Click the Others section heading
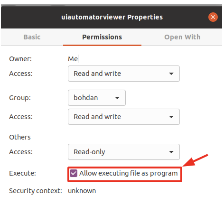Screen dimensions: 224x205 pos(20,137)
